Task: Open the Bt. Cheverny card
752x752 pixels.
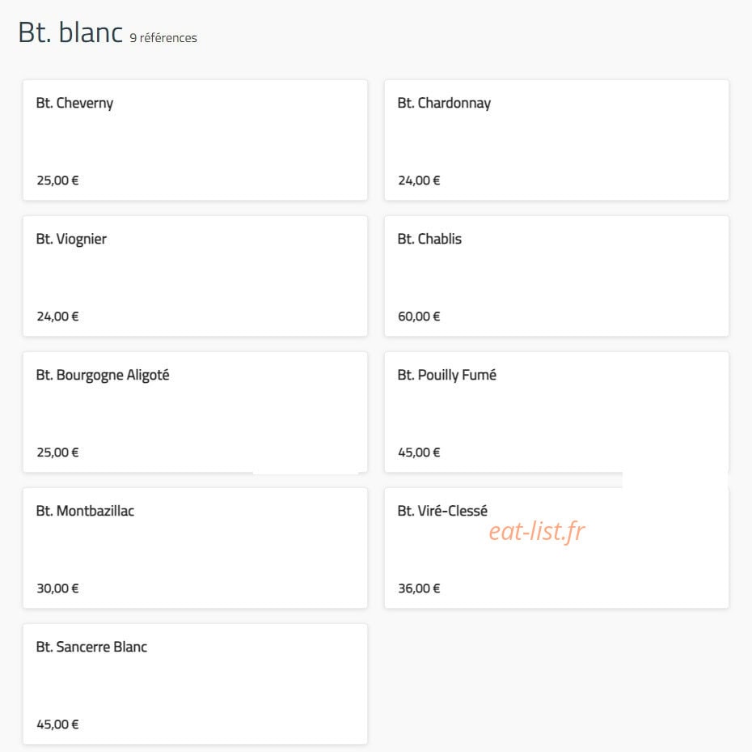Action: tap(195, 140)
